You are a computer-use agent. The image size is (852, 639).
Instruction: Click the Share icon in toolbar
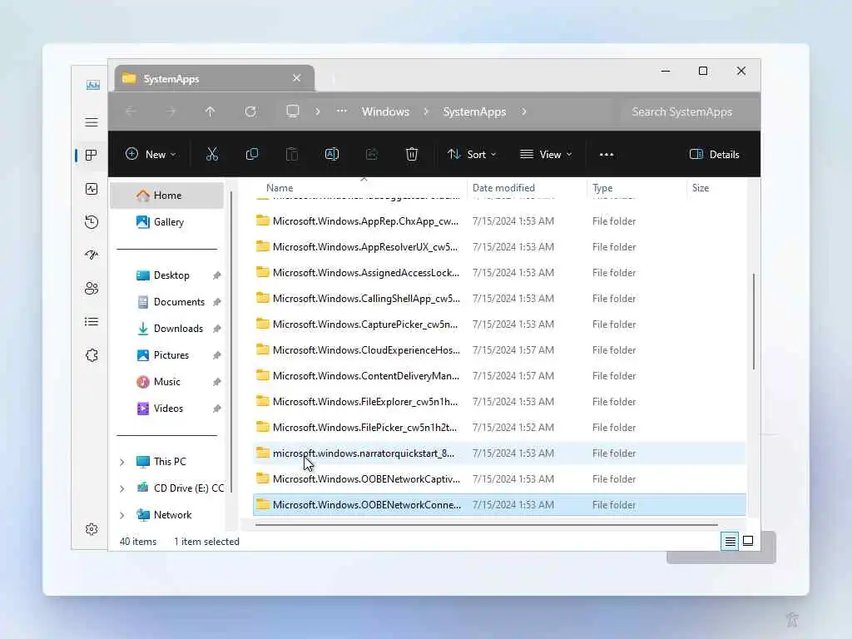click(372, 154)
